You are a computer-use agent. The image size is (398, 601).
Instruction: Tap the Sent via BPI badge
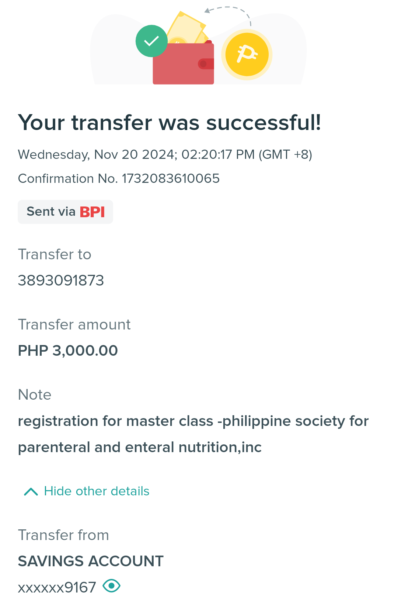pos(66,212)
